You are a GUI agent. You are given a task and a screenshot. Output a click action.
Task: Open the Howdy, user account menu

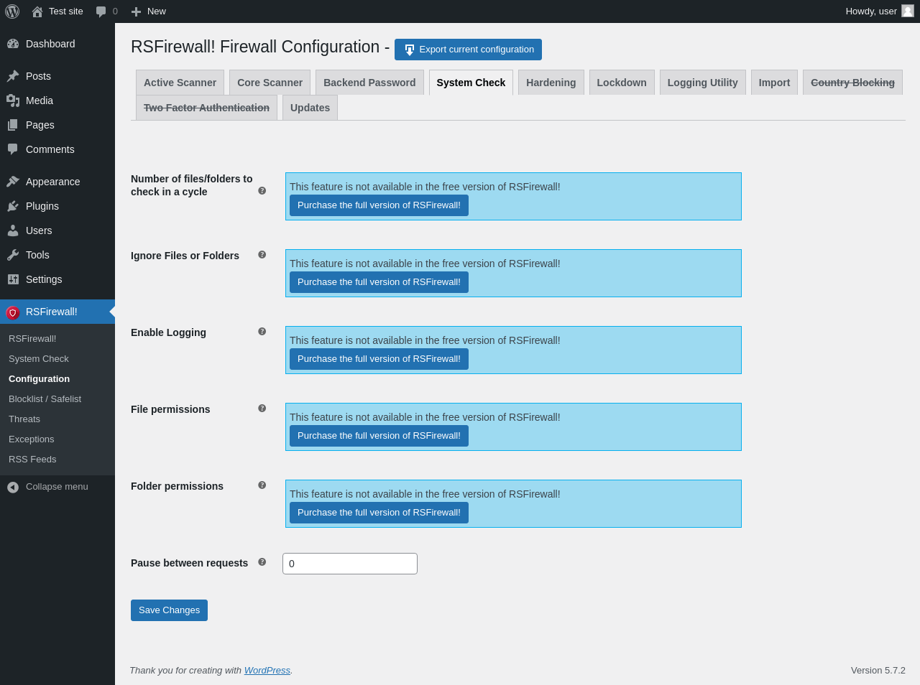pyautogui.click(x=879, y=11)
